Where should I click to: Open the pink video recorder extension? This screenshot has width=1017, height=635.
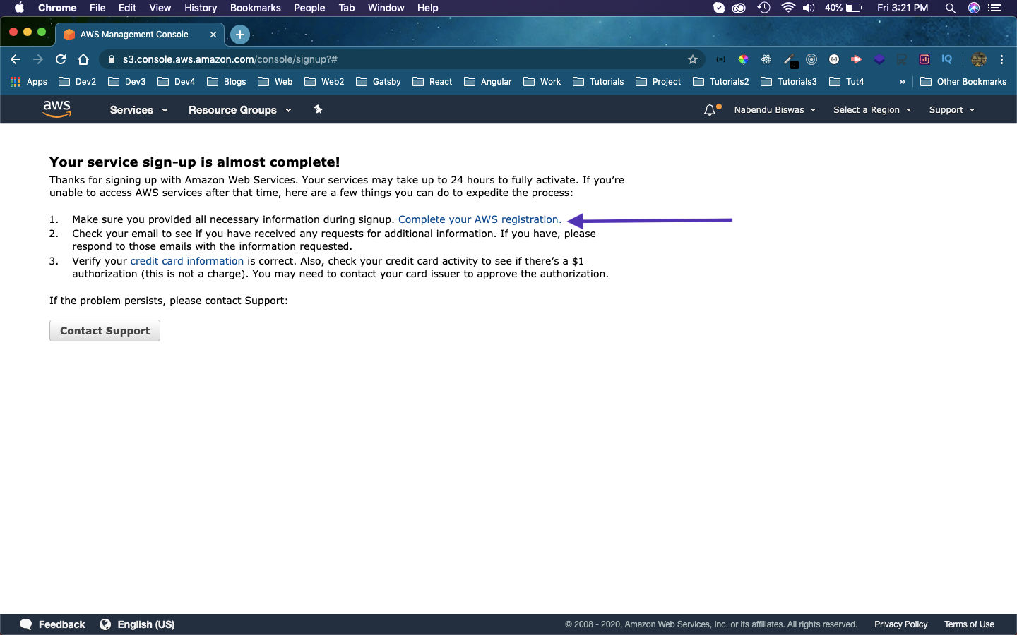click(857, 59)
